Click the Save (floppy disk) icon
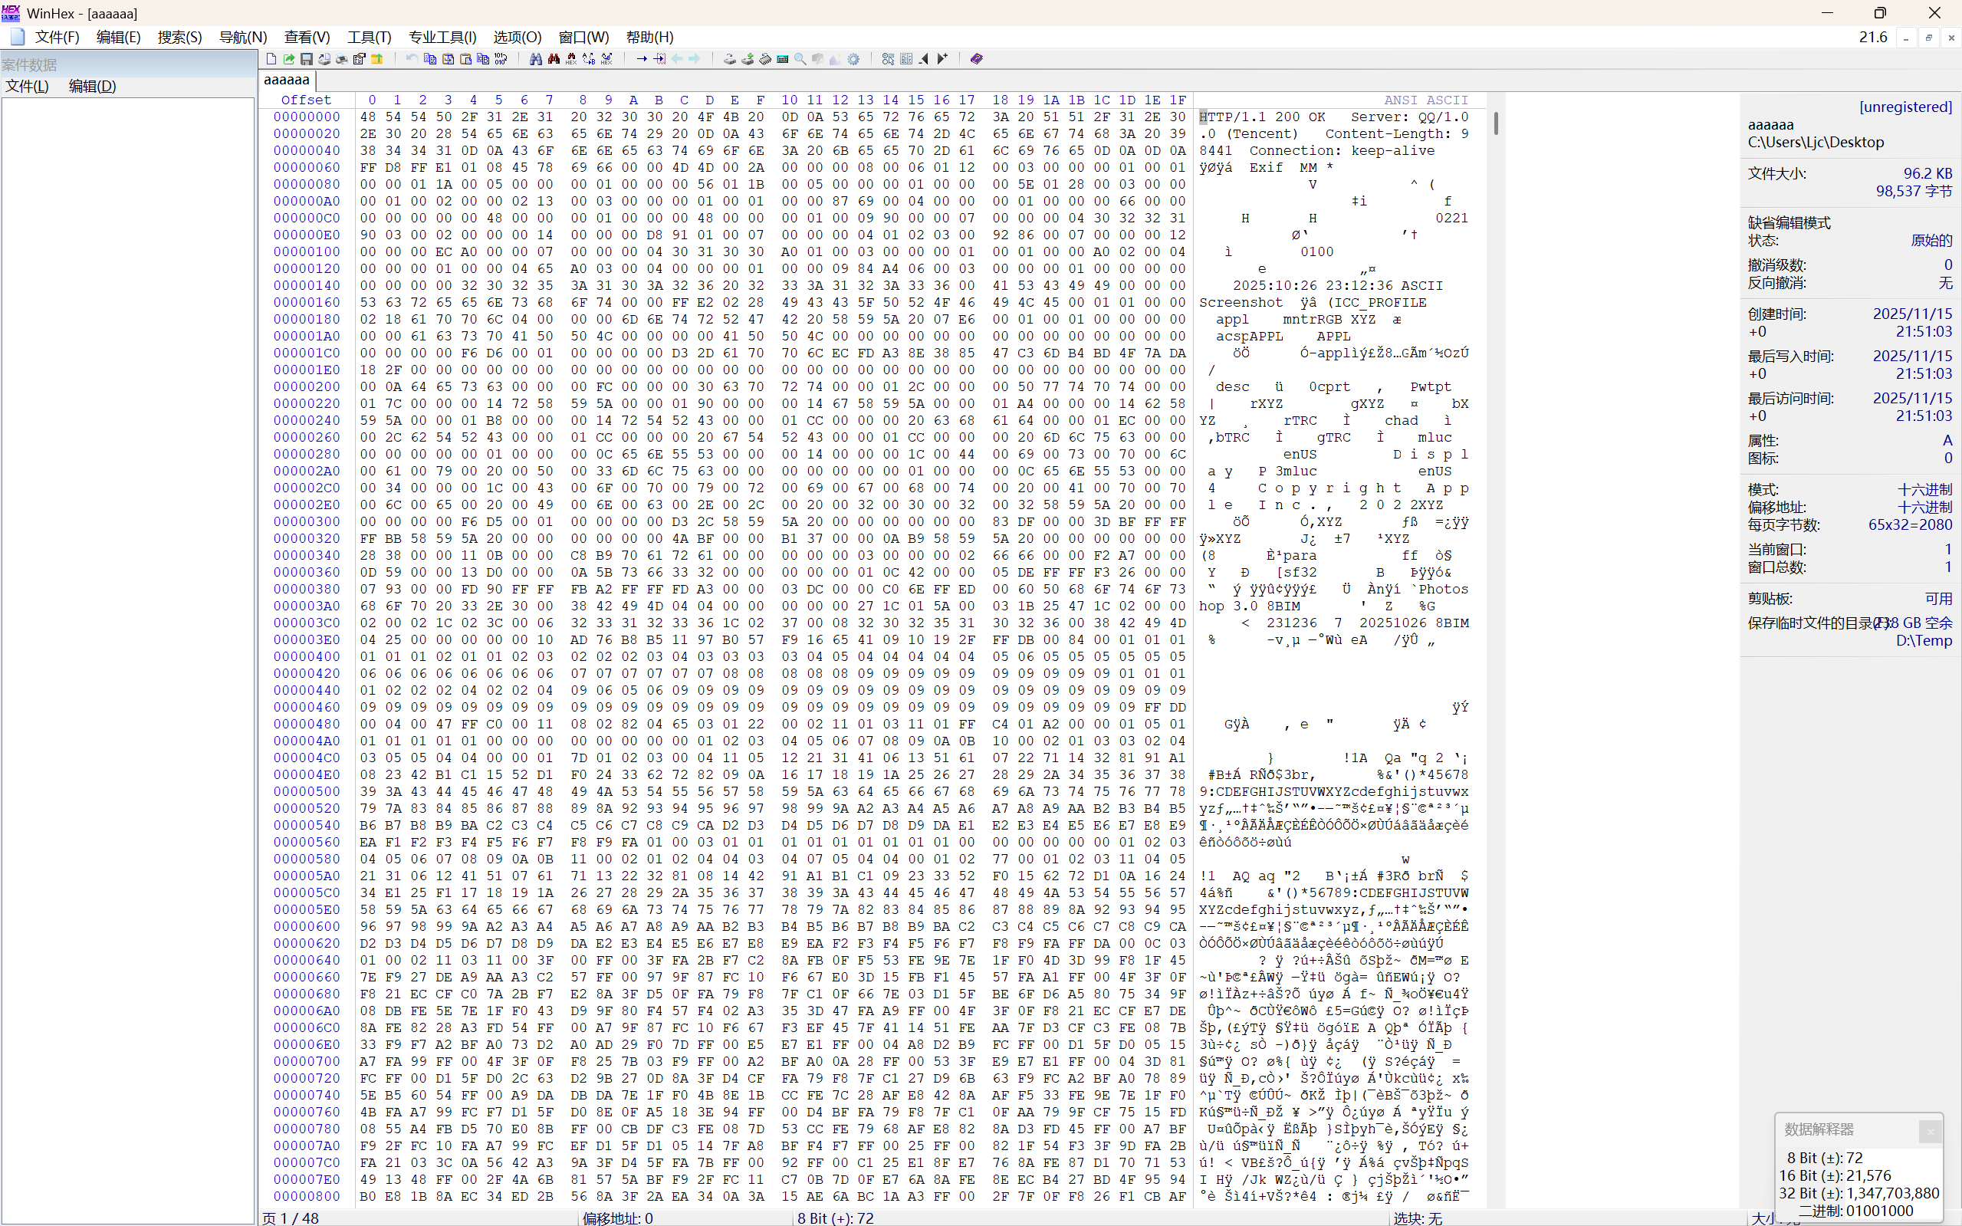 pyautogui.click(x=307, y=59)
